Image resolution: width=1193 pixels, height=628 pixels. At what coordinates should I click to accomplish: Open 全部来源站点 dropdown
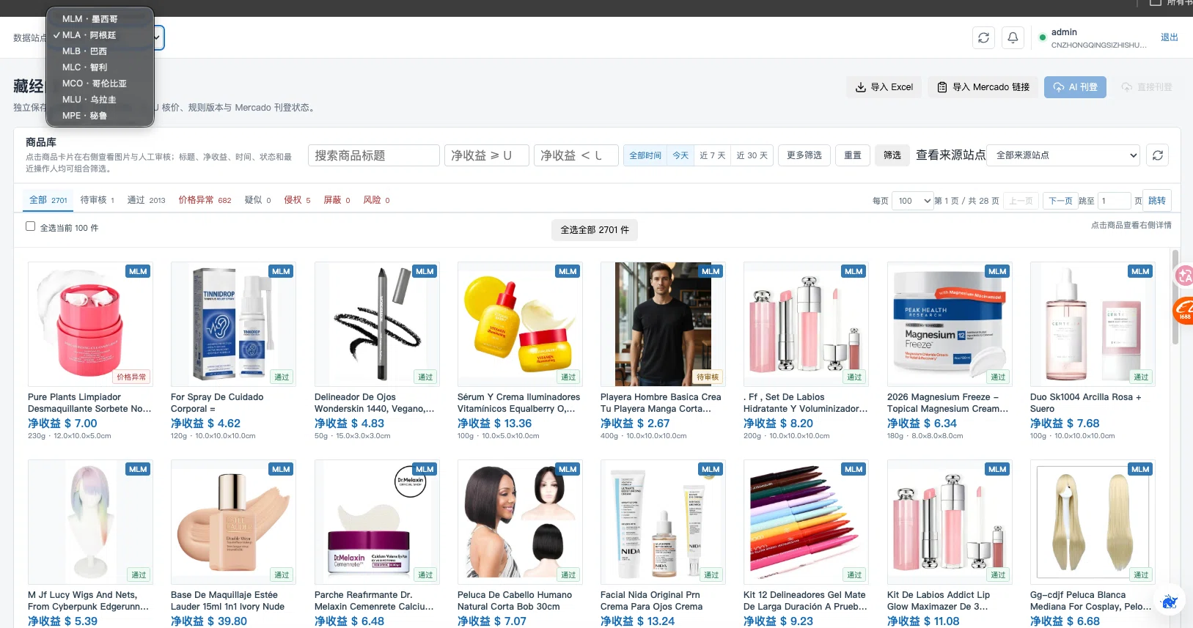(1064, 155)
